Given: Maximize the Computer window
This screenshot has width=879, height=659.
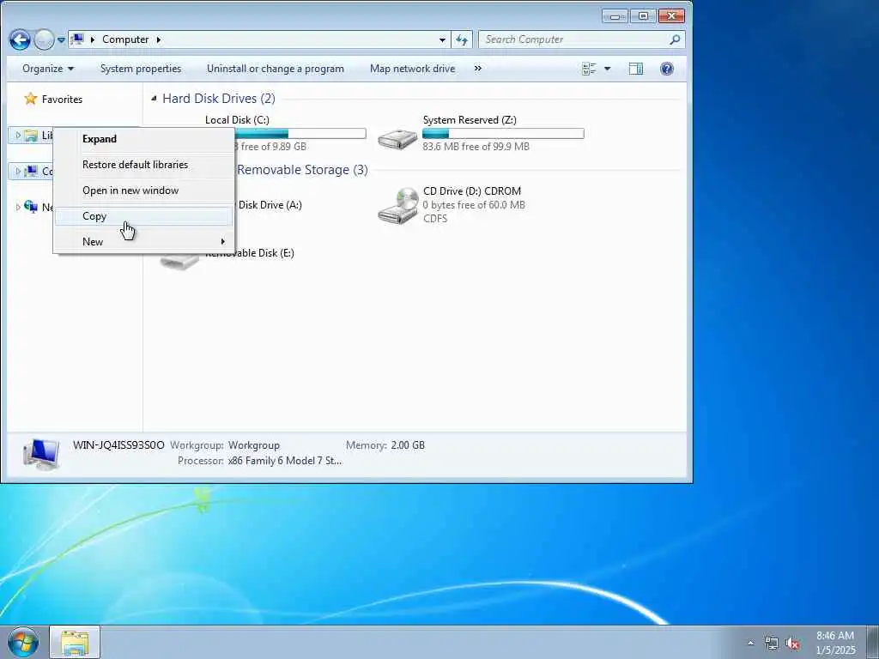Looking at the screenshot, I should 643,16.
